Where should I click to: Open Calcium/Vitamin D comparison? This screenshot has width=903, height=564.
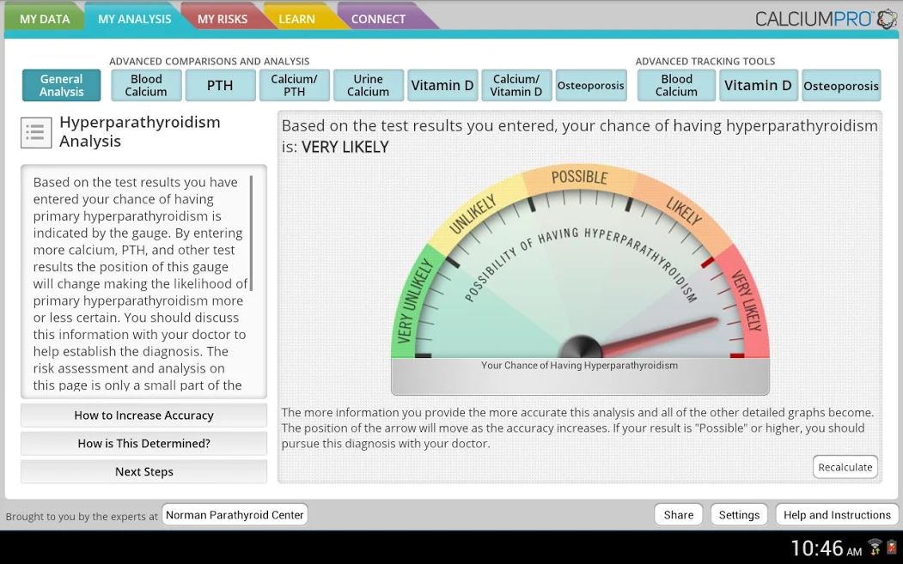516,86
